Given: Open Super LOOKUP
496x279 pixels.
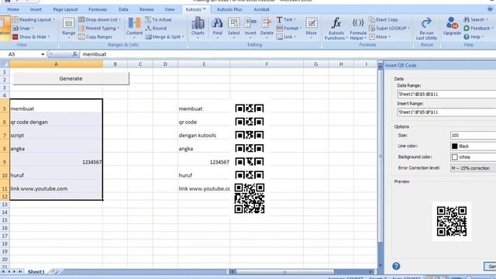Looking at the screenshot, I should [389, 28].
